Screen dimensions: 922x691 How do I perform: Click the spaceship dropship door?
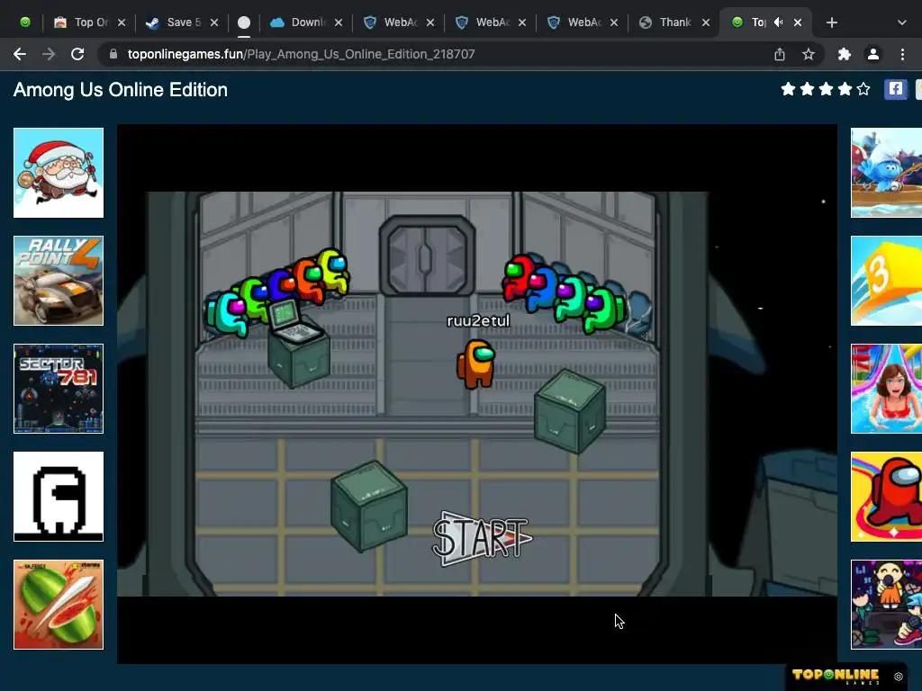pos(428,255)
